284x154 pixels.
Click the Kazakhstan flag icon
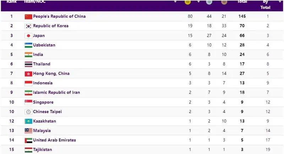click(x=28, y=121)
